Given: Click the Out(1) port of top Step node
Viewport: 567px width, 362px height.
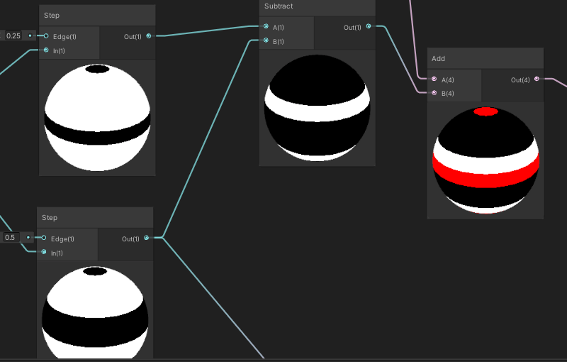Looking at the screenshot, I should click(x=149, y=35).
